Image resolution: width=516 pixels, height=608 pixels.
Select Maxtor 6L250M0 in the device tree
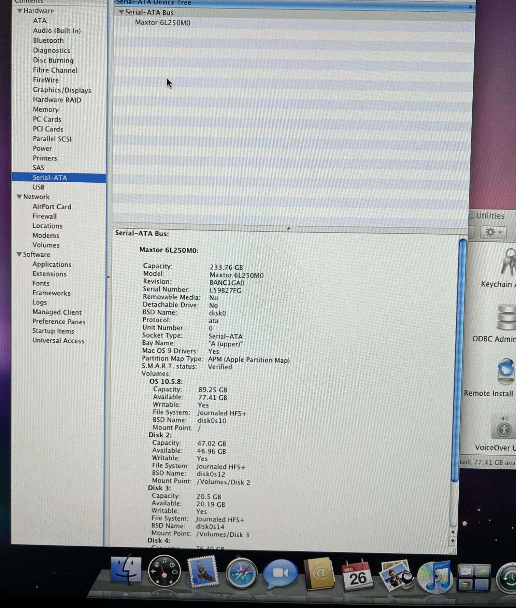(162, 23)
